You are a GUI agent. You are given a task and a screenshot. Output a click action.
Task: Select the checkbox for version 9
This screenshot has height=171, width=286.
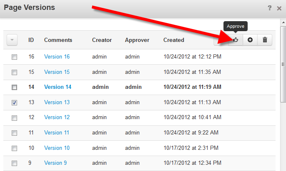[x=14, y=163]
